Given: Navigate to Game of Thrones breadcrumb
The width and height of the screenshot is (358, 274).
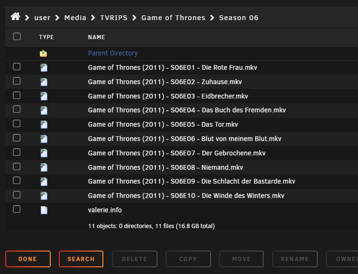Looking at the screenshot, I should (x=173, y=18).
